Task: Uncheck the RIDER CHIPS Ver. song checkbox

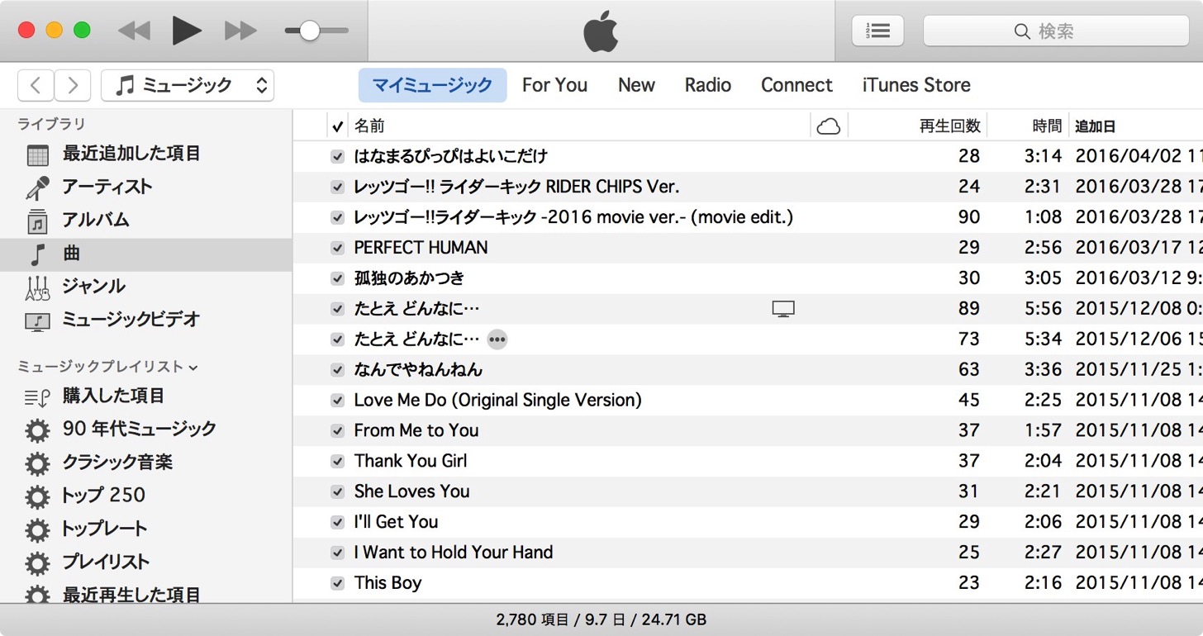Action: click(337, 187)
